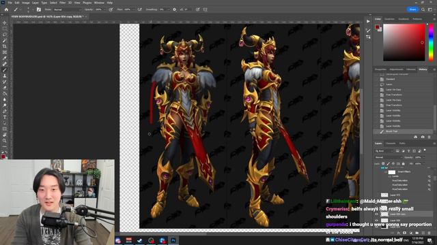Select the Lasso tool
Viewport: 437px width, 245px height.
pyautogui.click(x=5, y=35)
